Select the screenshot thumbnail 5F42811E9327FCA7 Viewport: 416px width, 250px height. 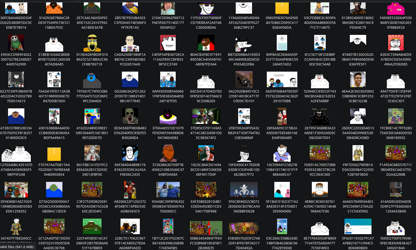click(358, 226)
